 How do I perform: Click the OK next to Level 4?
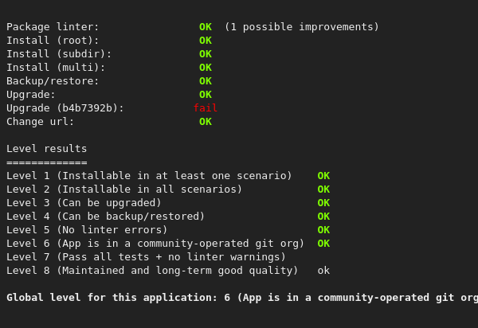click(323, 217)
